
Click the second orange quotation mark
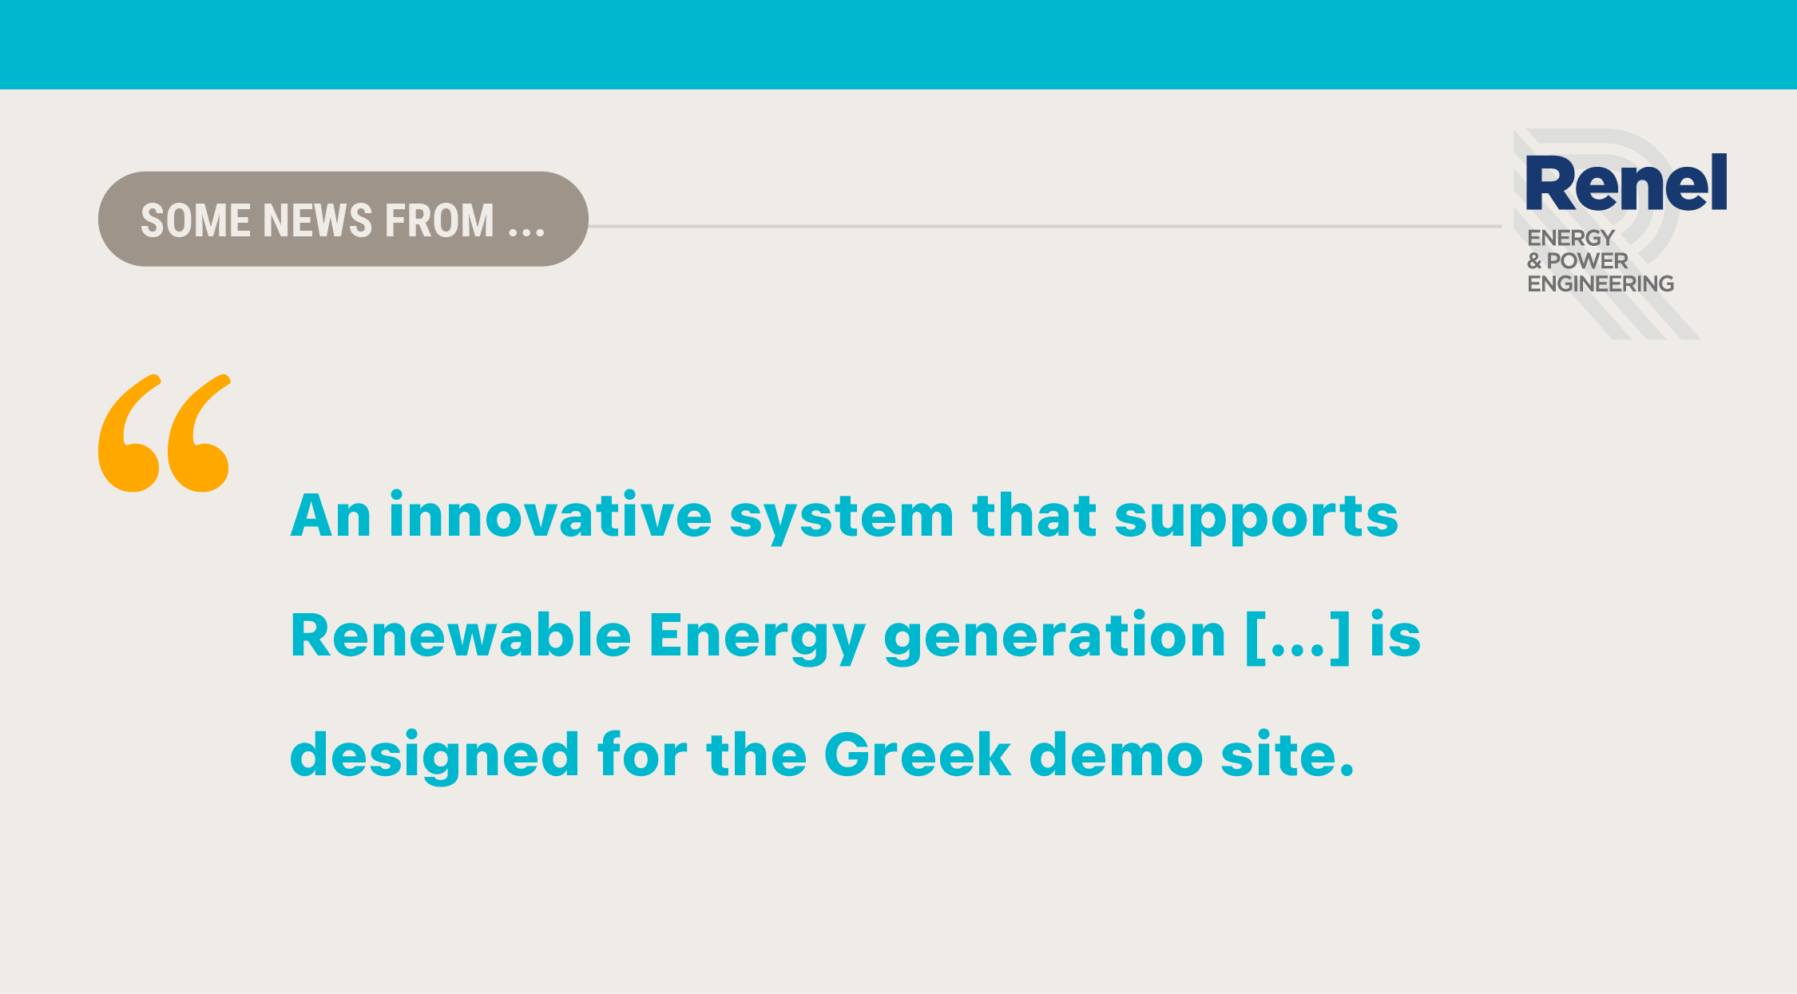click(x=199, y=433)
